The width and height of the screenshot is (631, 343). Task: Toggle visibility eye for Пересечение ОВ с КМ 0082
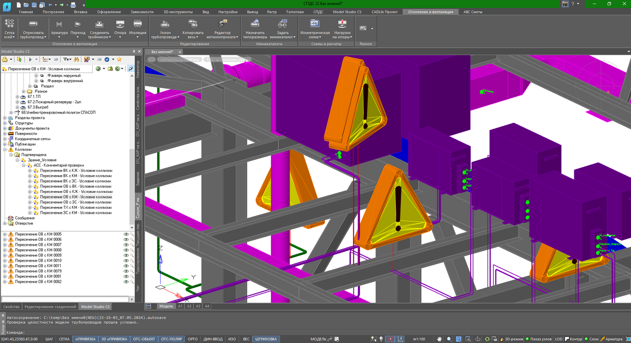coord(126,282)
